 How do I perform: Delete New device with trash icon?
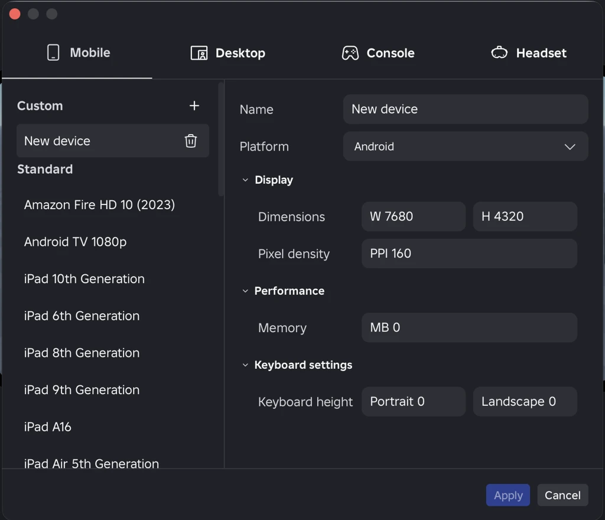[191, 141]
